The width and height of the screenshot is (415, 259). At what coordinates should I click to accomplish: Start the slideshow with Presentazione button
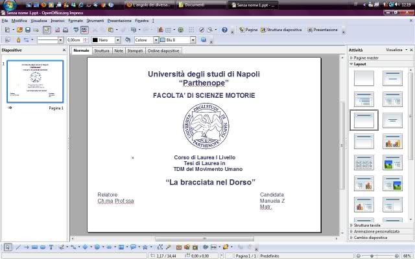pyautogui.click(x=322, y=30)
